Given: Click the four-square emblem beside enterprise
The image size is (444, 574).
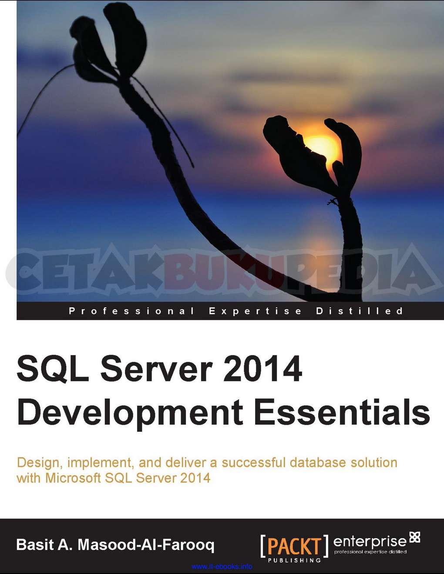Looking at the screenshot, I should (415, 537).
